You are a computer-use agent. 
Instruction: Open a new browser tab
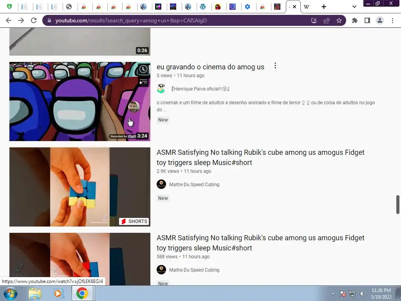[x=324, y=7]
